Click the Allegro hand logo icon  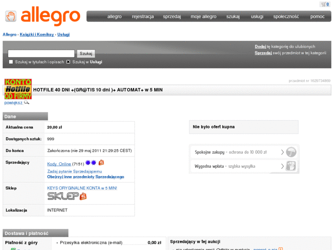tap(11, 16)
